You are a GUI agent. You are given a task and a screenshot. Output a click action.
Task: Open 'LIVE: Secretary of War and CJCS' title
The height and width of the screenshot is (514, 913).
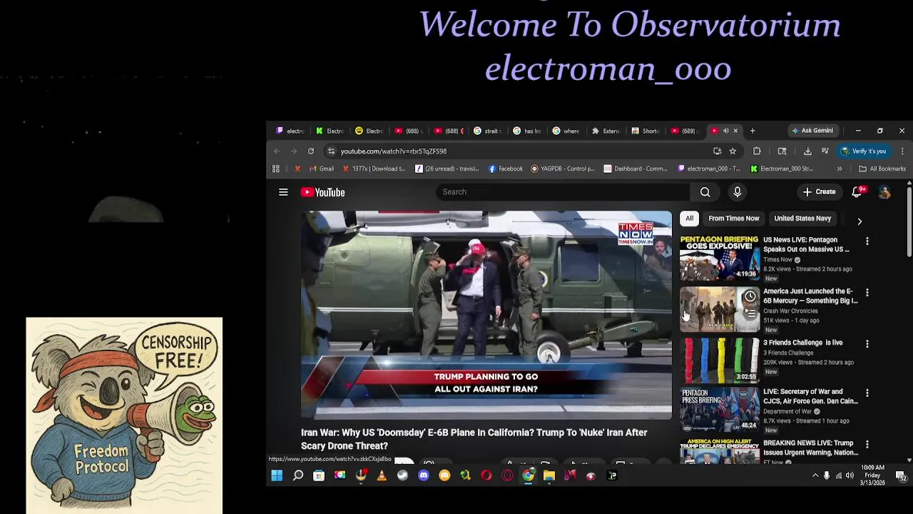click(x=810, y=396)
